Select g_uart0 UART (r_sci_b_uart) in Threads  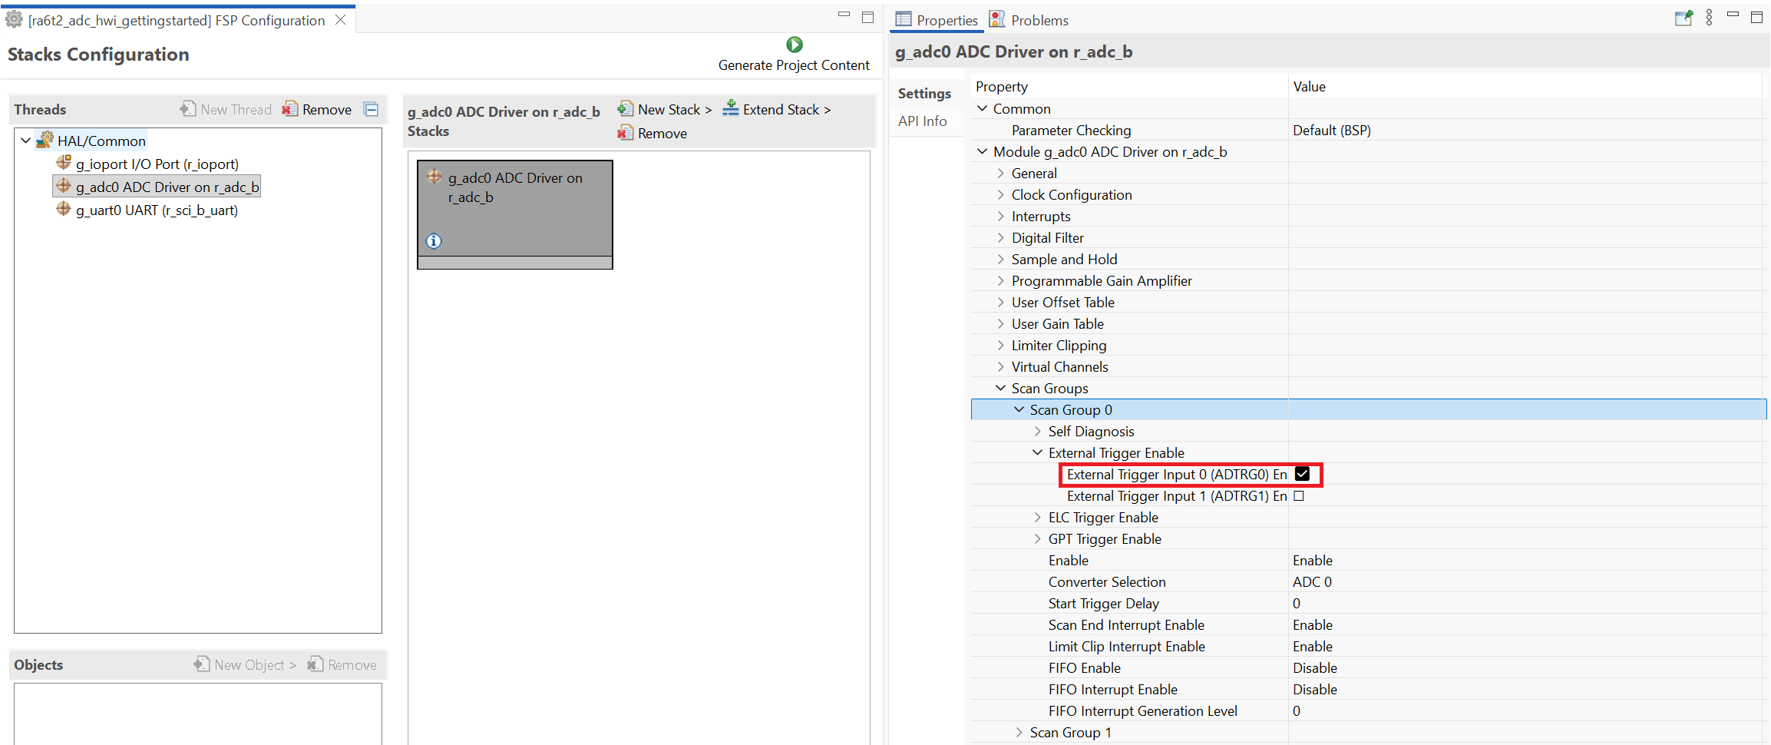(157, 210)
